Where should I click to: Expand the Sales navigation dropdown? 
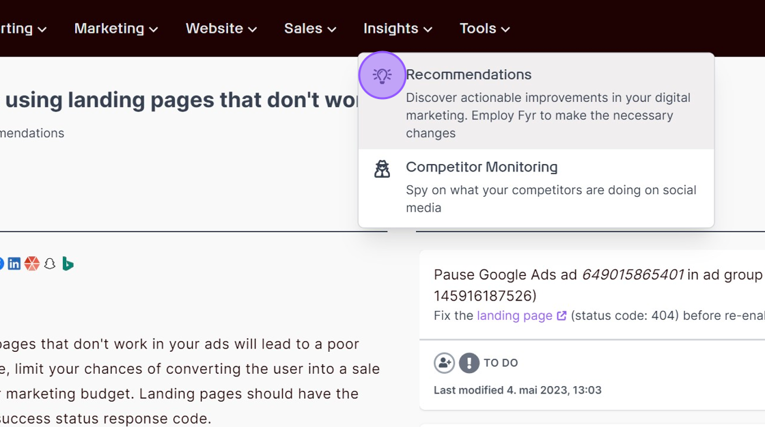click(x=310, y=28)
